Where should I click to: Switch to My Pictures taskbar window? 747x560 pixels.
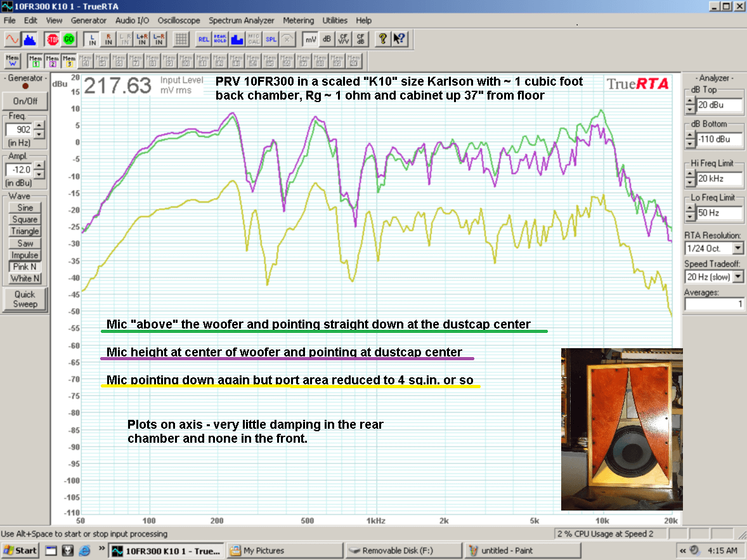click(x=285, y=550)
